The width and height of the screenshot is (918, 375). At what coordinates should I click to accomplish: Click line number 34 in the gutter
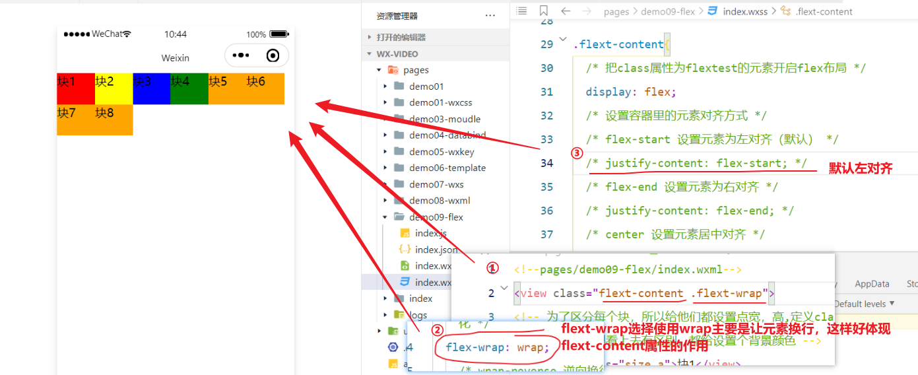pyautogui.click(x=546, y=163)
